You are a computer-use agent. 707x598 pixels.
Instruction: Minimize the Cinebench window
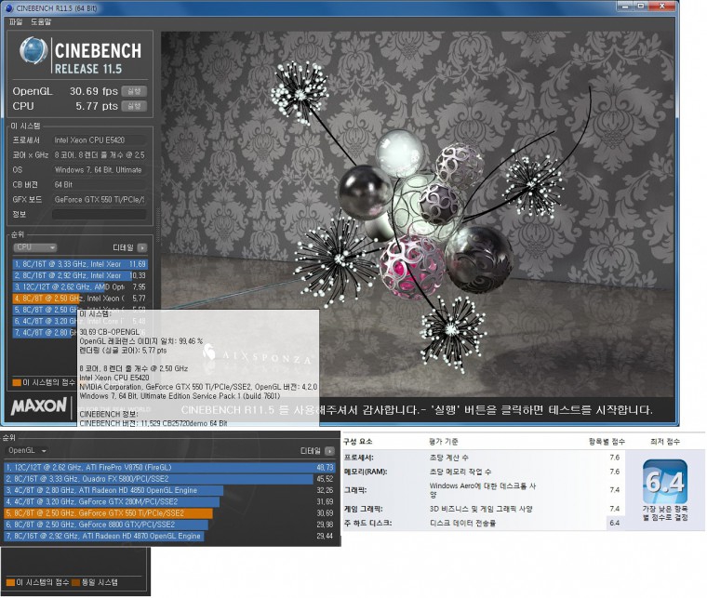click(x=625, y=7)
